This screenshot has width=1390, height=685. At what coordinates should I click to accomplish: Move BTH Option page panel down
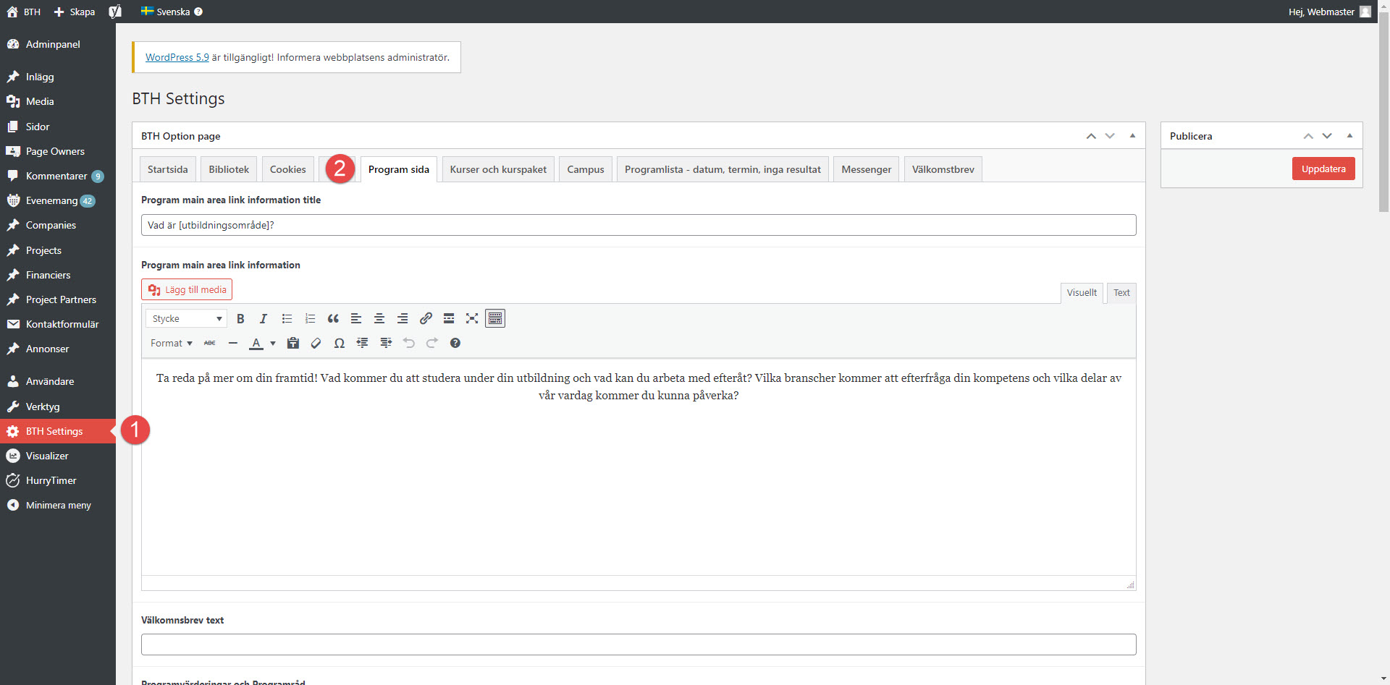tap(1110, 136)
